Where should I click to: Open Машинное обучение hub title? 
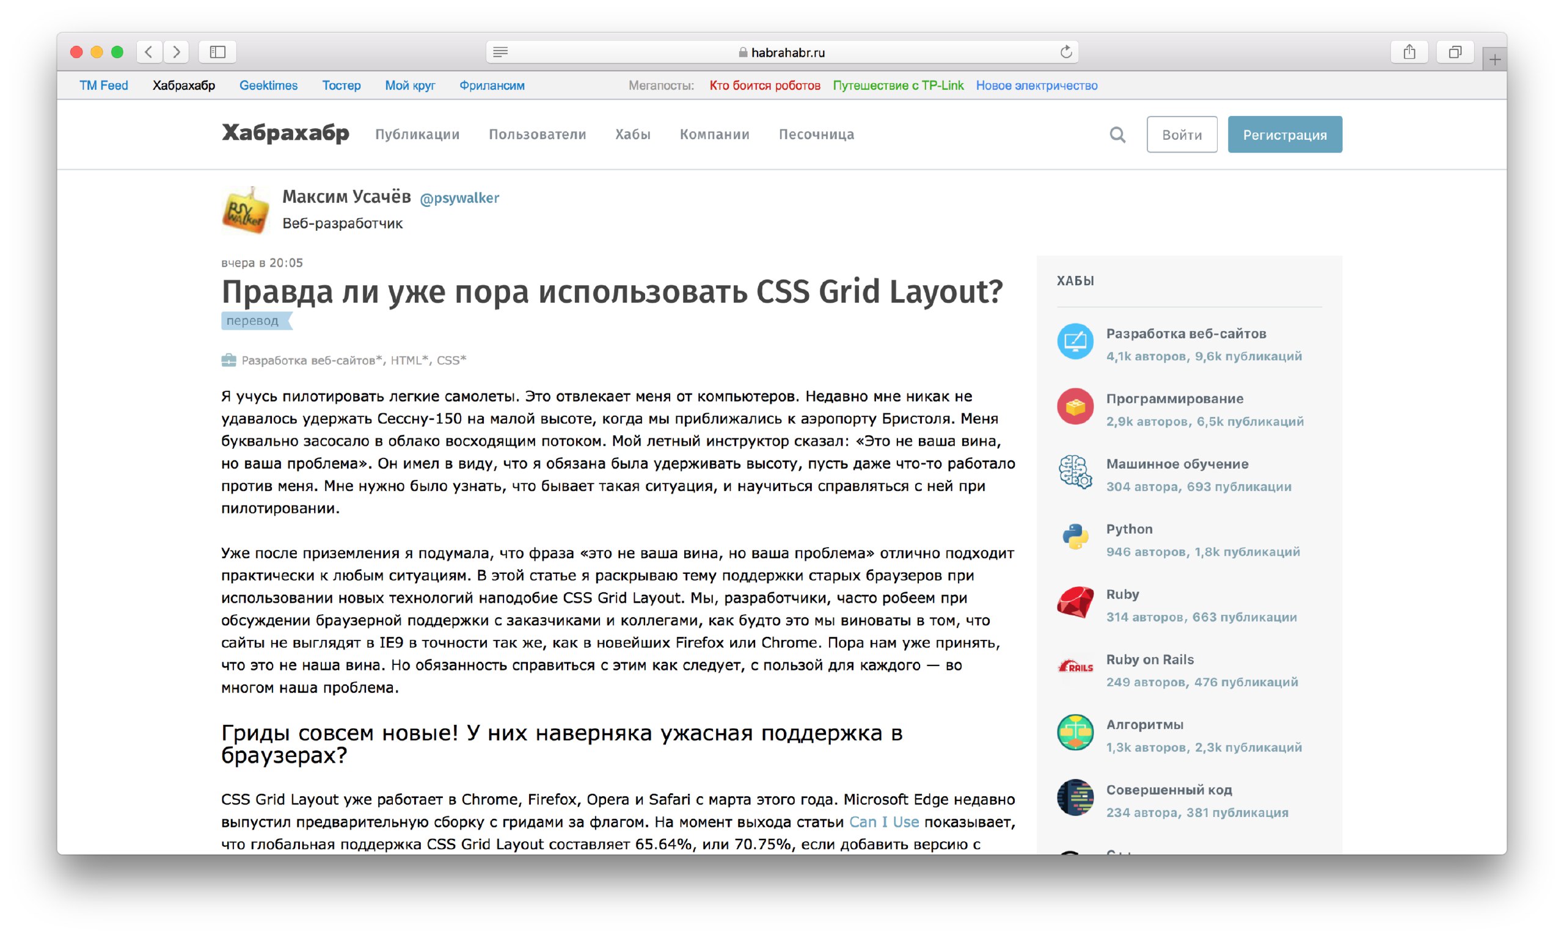tap(1177, 463)
